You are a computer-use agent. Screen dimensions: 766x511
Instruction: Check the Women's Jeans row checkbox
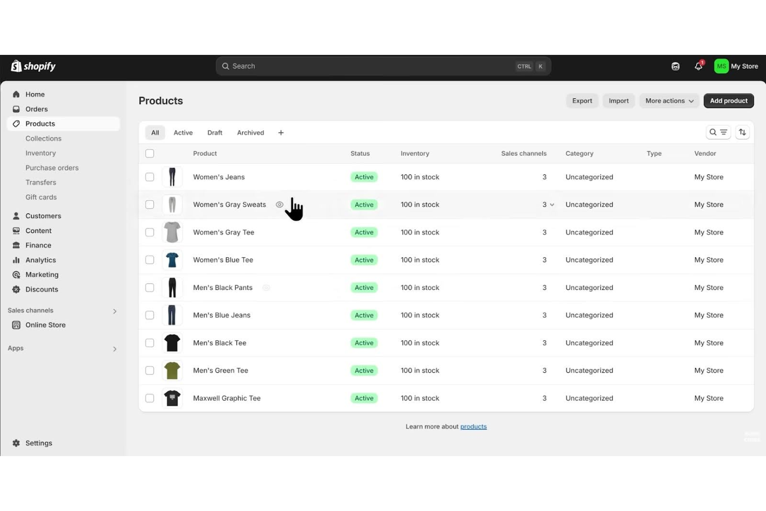[x=150, y=177]
